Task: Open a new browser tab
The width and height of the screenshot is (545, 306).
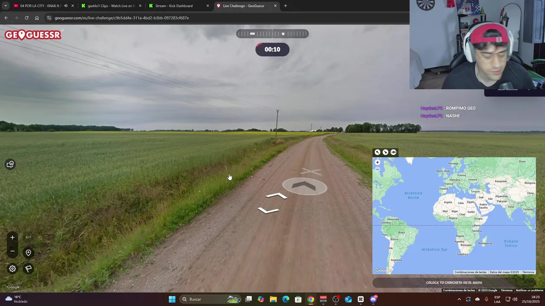Action: point(285,6)
